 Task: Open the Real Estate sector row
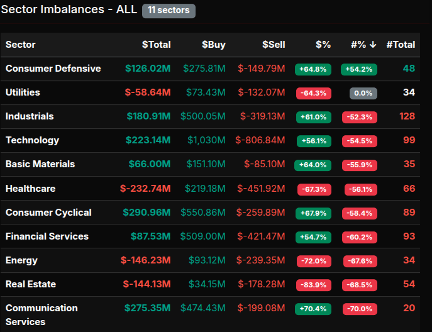(x=30, y=284)
